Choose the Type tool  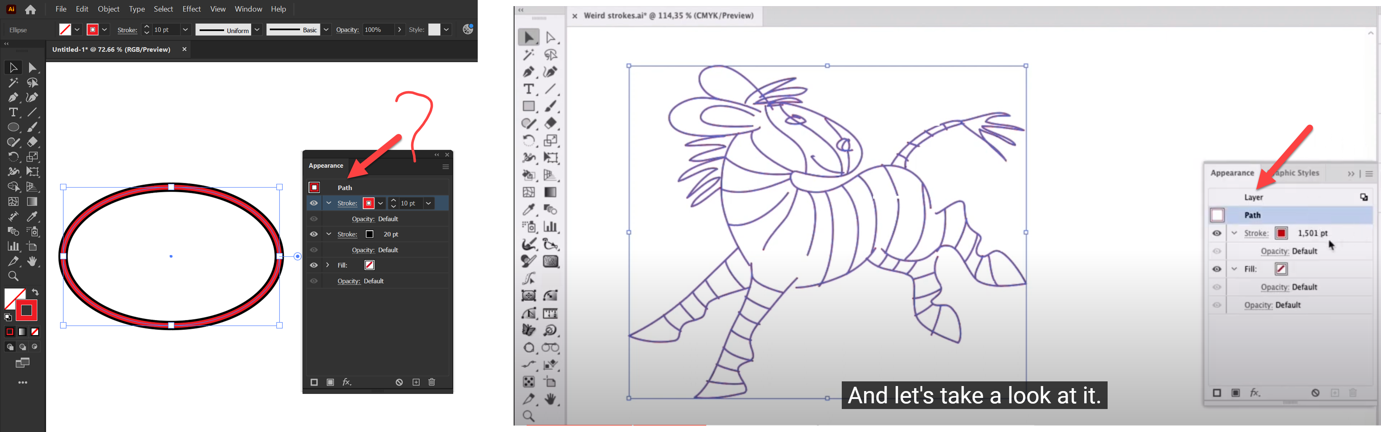[x=13, y=112]
